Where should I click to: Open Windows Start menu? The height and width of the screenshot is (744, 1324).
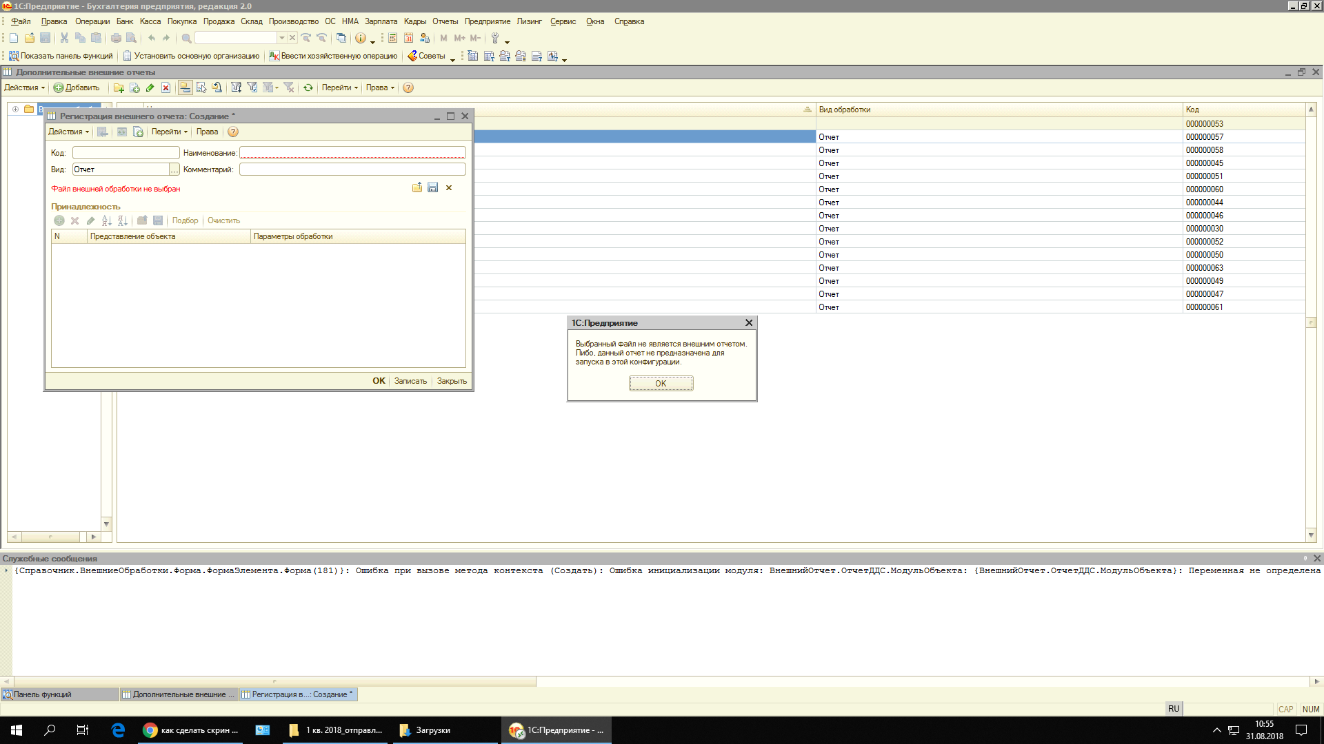click(17, 730)
